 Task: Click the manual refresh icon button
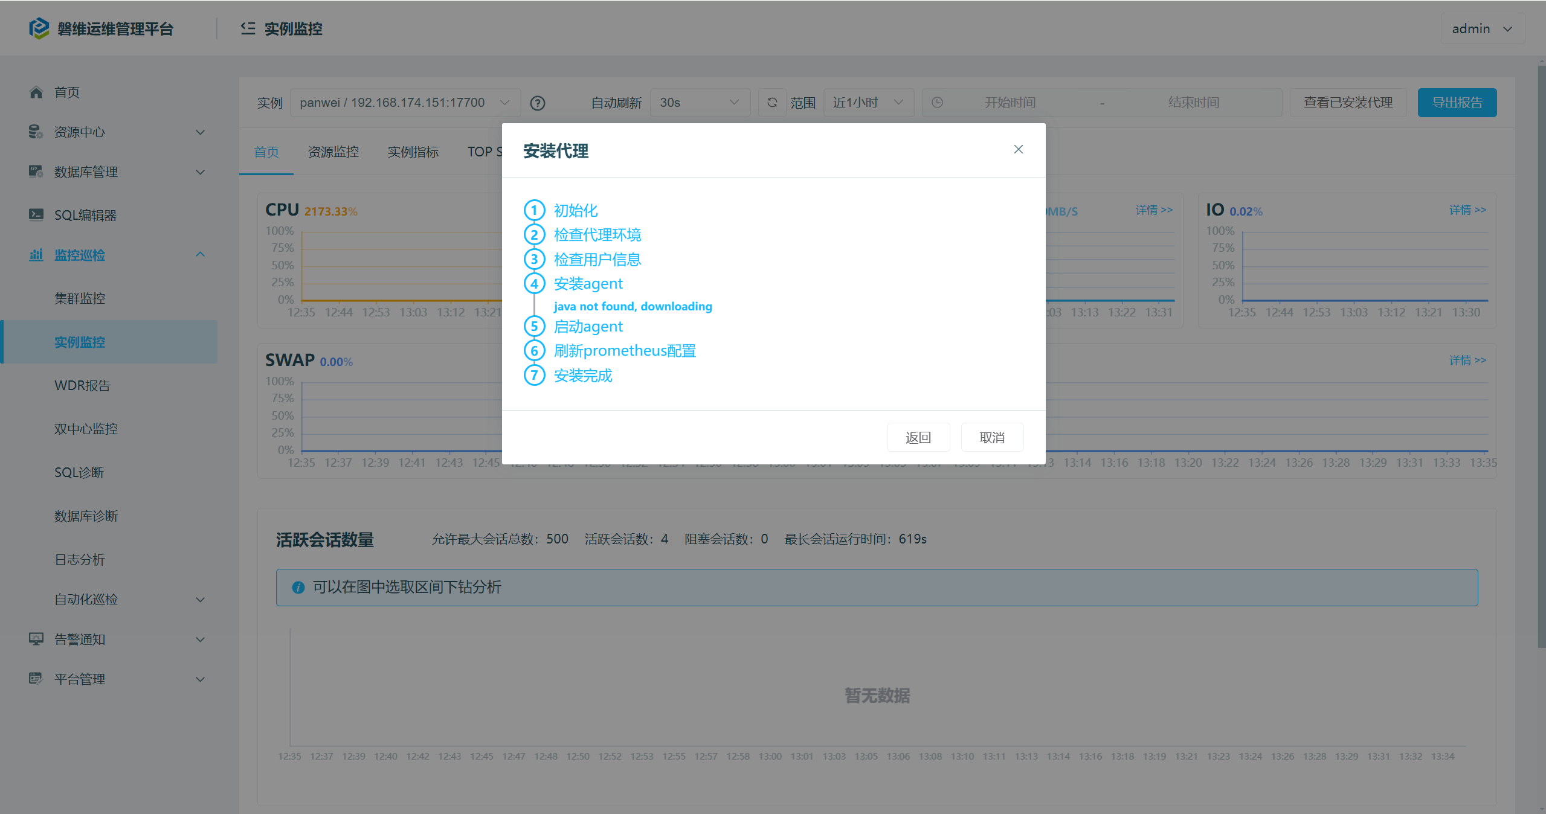pyautogui.click(x=771, y=103)
